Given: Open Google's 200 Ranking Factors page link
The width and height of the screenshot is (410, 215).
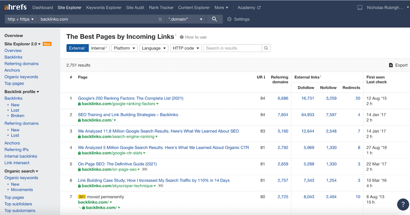Looking at the screenshot, I should coord(131,98).
